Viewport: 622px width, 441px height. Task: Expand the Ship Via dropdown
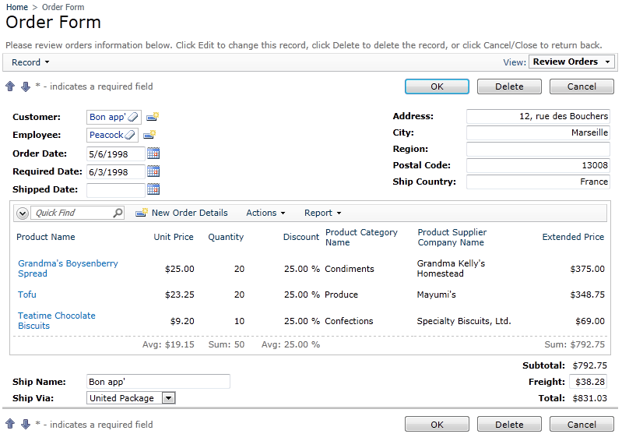(168, 398)
